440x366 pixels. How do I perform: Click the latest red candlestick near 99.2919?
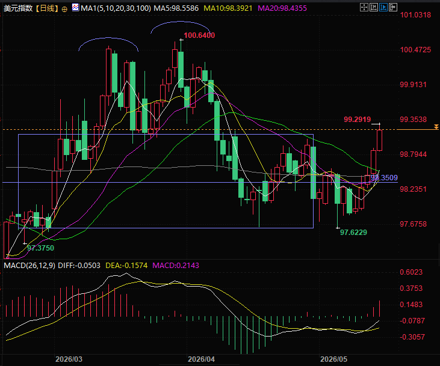(380, 140)
